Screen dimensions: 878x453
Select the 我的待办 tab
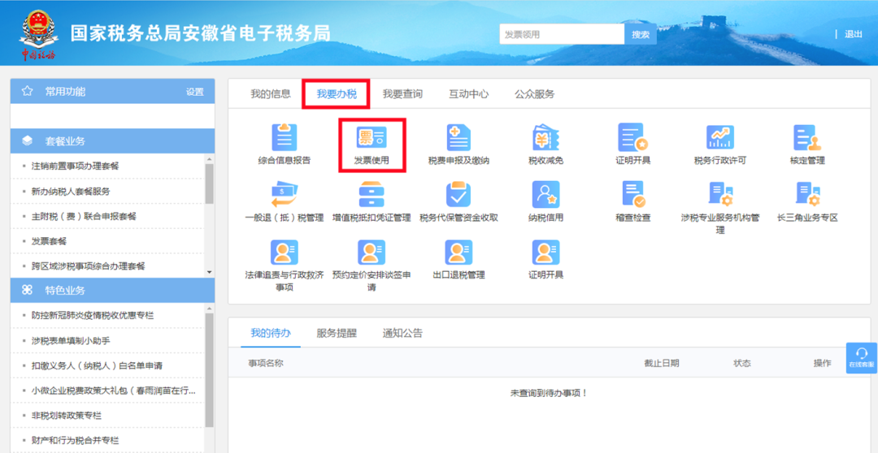pos(271,334)
